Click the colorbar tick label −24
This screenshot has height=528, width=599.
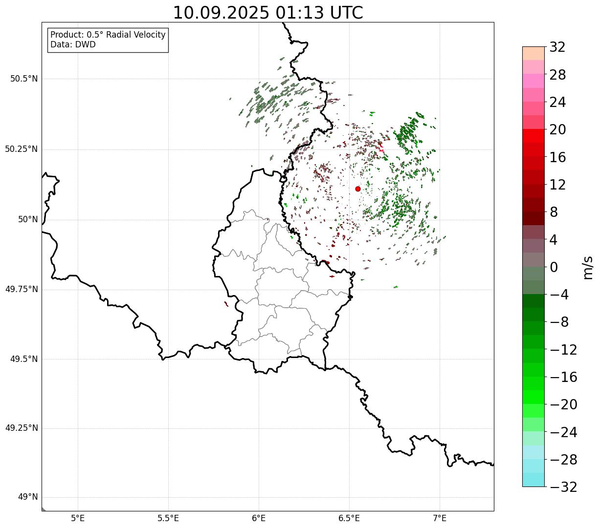tap(563, 432)
